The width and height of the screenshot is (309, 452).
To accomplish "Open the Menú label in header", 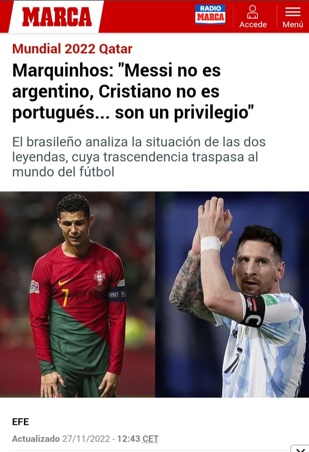I will click(293, 24).
